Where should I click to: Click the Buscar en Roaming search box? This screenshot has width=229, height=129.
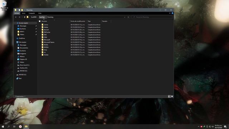pos(152,17)
